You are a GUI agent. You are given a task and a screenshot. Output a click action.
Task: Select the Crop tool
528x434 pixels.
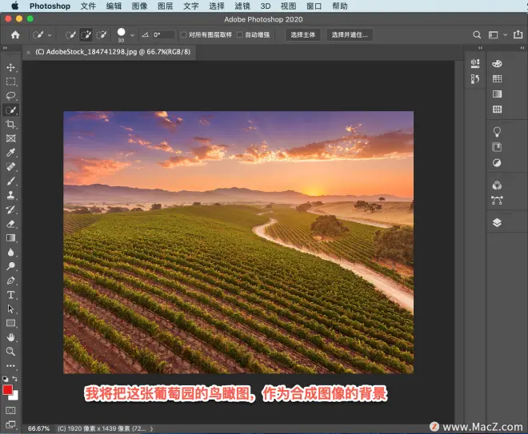coord(10,124)
